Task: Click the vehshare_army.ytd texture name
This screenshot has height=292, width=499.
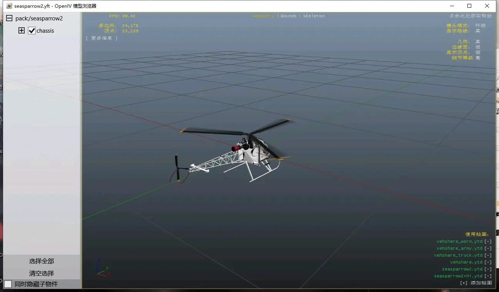Action: click(x=459, y=249)
